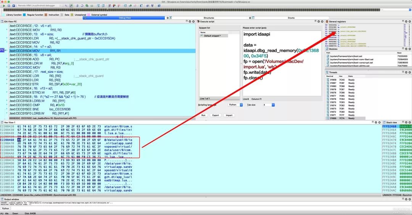The width and height of the screenshot is (412, 215).
Task: Click the navigation band overview bar
Action: tap(206, 10)
